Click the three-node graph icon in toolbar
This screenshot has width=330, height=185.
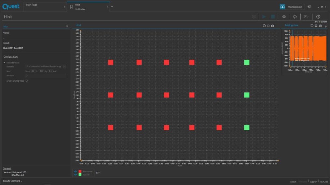click(295, 17)
